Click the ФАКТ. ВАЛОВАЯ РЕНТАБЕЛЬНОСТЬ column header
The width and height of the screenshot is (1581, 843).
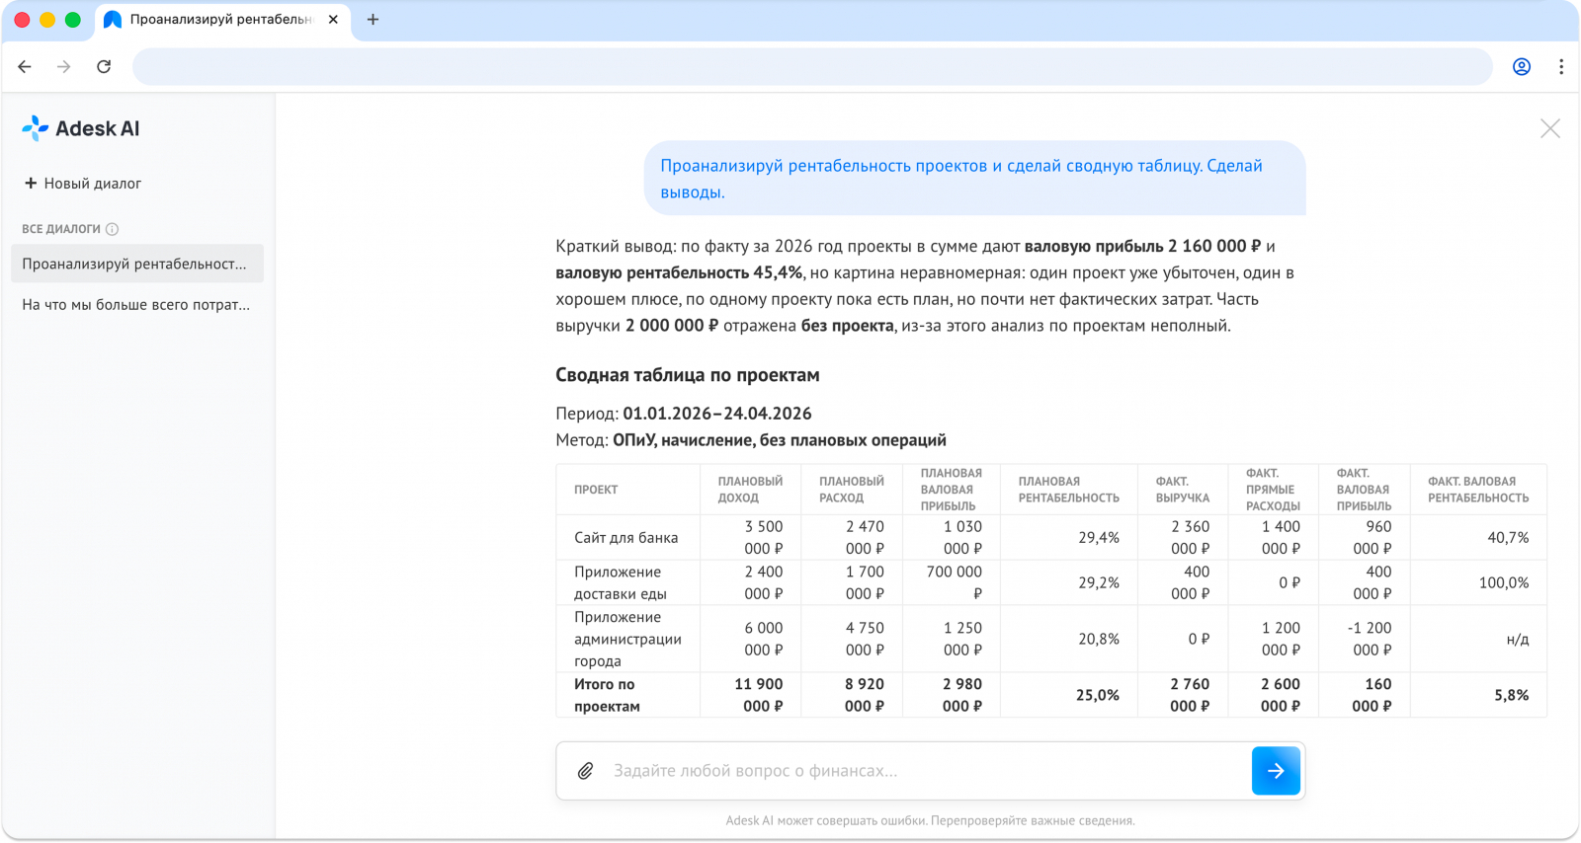coord(1478,490)
